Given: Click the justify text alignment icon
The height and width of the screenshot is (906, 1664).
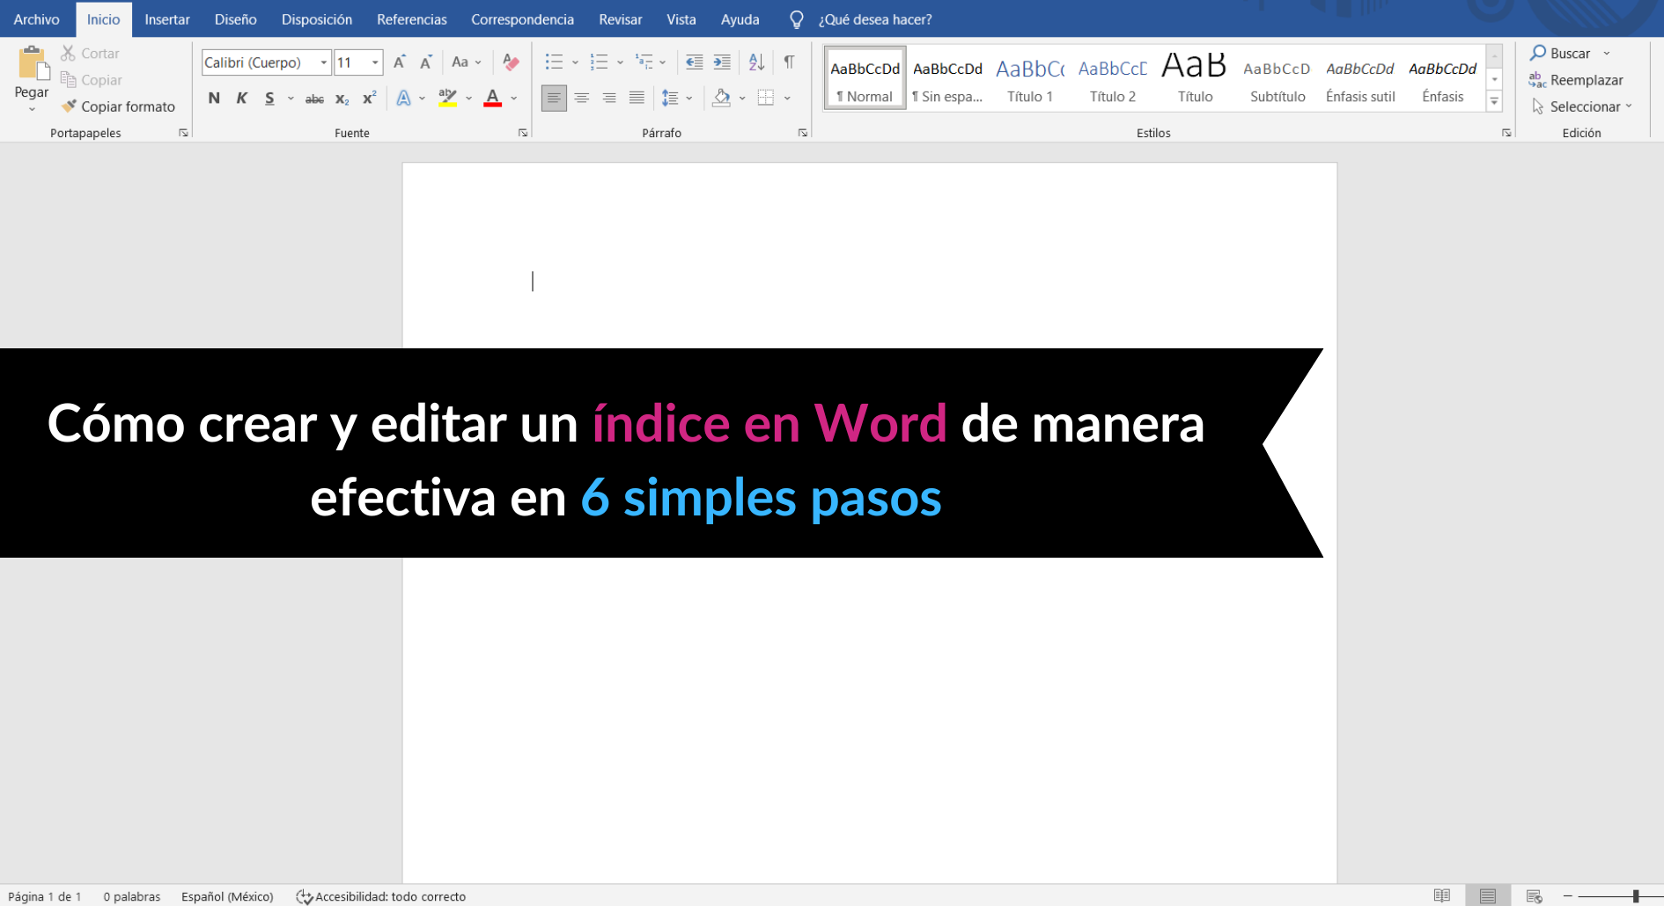Looking at the screenshot, I should [637, 98].
